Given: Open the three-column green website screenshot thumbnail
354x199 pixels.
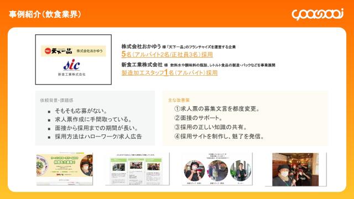Looking at the screenshot, I should pos(137,169).
